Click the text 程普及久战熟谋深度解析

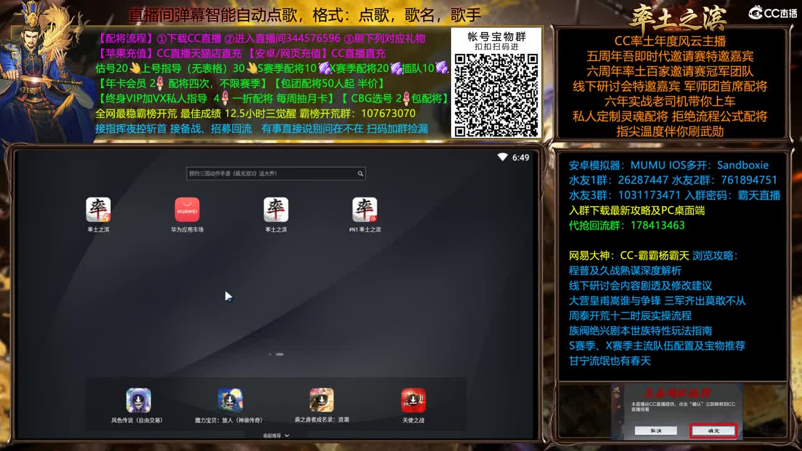pos(625,271)
